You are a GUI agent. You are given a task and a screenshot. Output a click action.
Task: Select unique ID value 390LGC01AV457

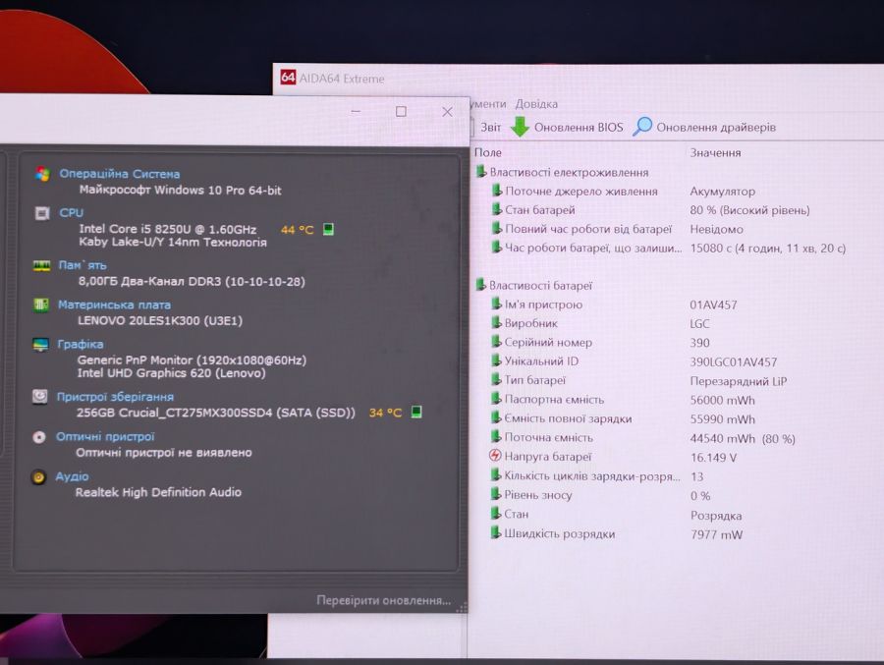[734, 362]
